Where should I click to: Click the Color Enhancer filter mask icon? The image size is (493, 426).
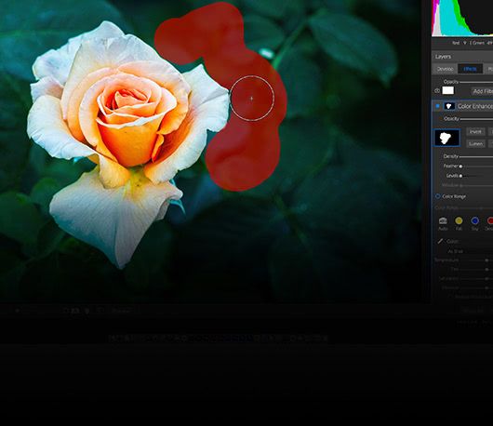448,106
